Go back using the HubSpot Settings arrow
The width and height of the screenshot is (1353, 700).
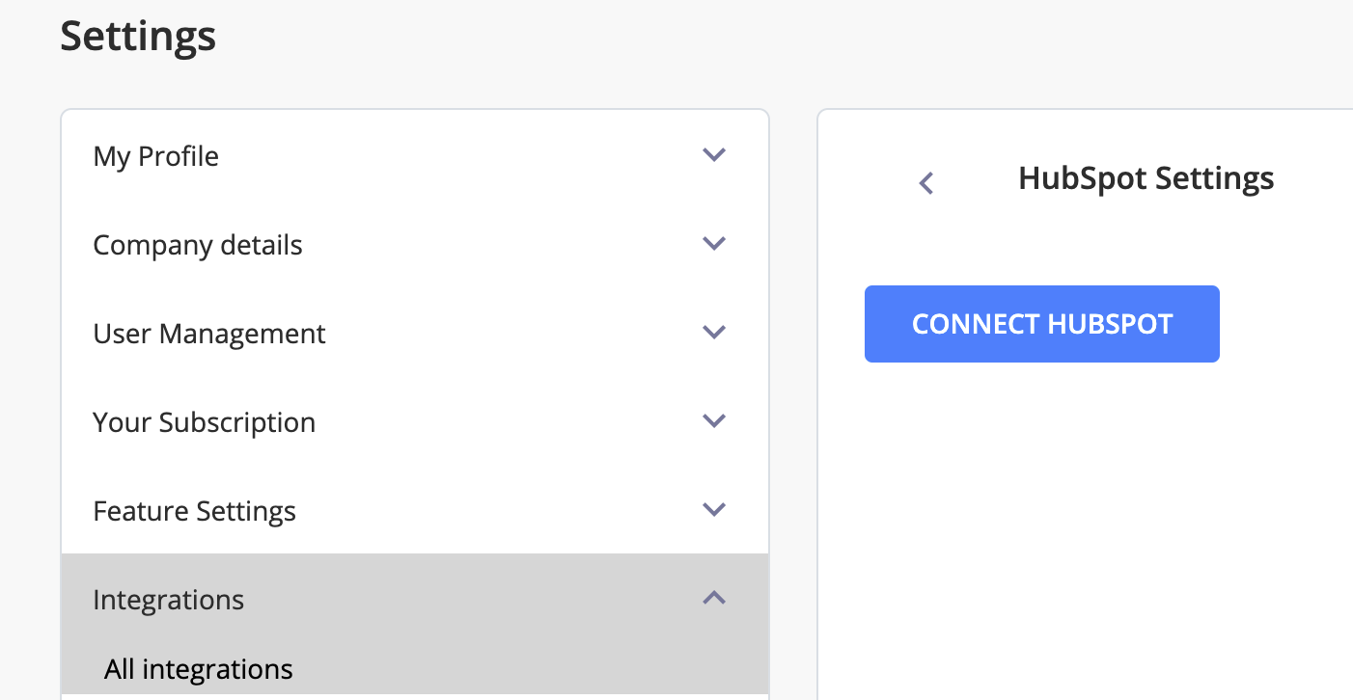[x=926, y=182]
